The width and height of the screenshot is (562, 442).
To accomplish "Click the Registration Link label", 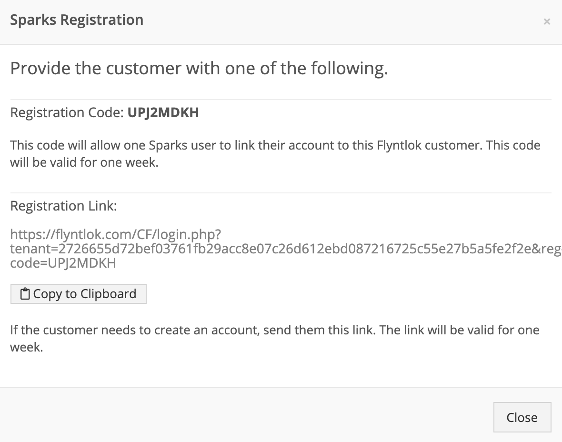I will pyautogui.click(x=63, y=206).
